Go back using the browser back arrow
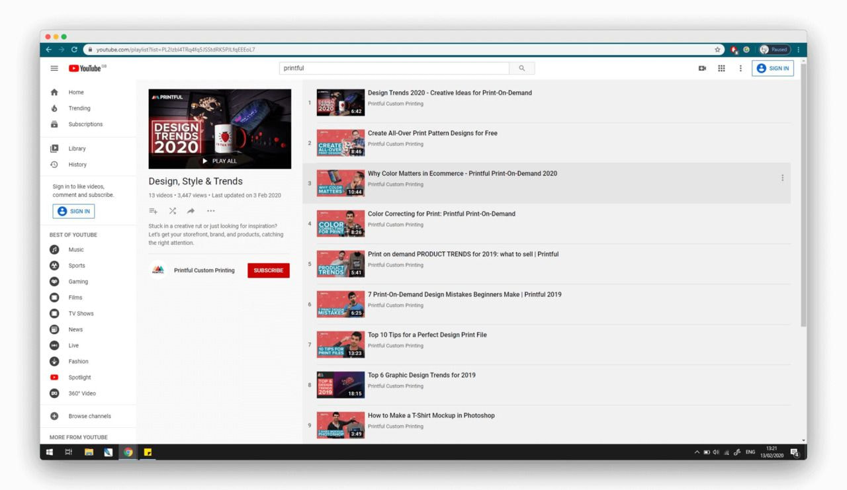 coord(49,50)
